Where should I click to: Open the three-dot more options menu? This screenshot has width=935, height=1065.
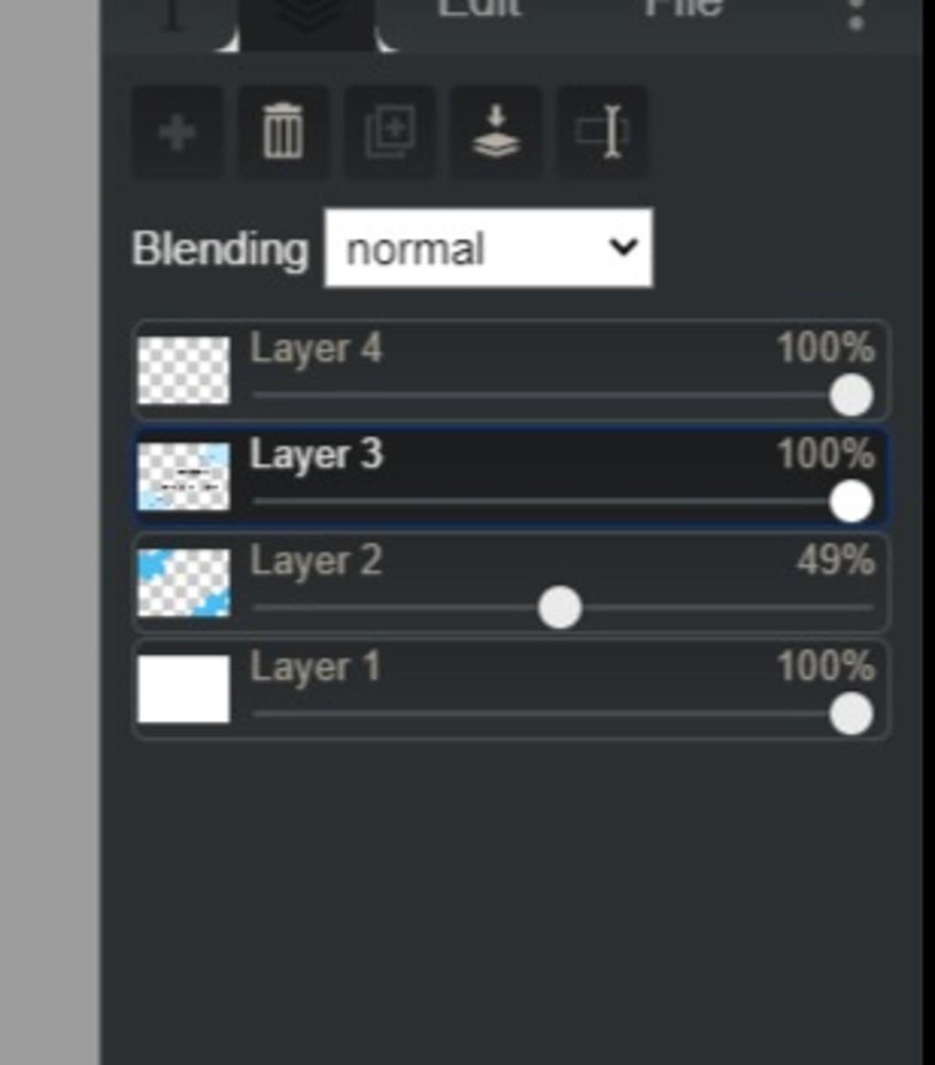(x=856, y=14)
